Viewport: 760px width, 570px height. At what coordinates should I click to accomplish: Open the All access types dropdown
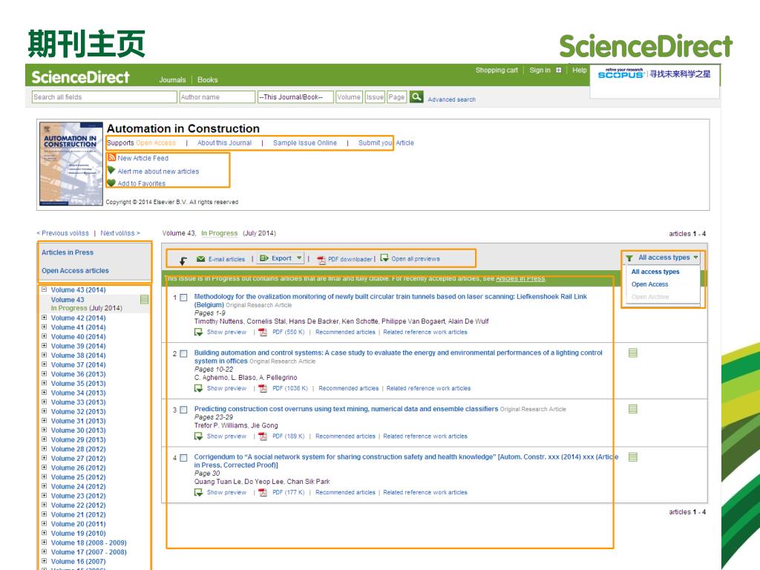point(663,258)
